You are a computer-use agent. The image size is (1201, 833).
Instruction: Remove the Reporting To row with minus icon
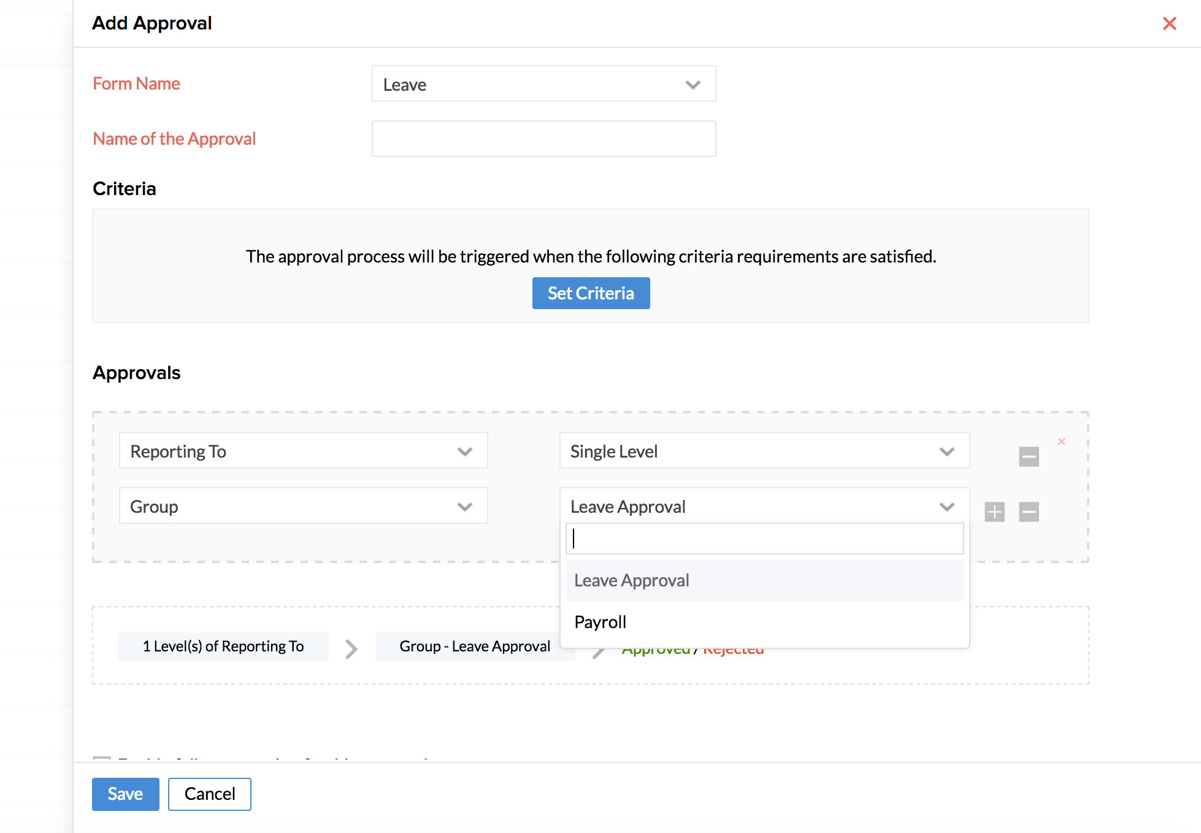point(1029,456)
